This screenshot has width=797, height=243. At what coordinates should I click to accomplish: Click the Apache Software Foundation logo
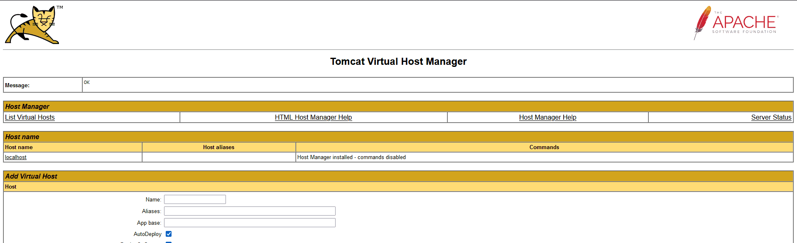[x=736, y=23]
